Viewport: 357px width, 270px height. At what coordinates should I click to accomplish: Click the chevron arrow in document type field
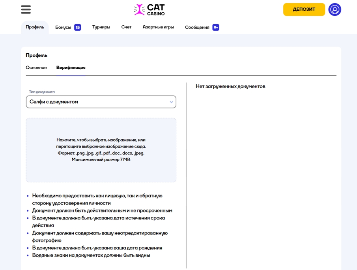click(172, 102)
